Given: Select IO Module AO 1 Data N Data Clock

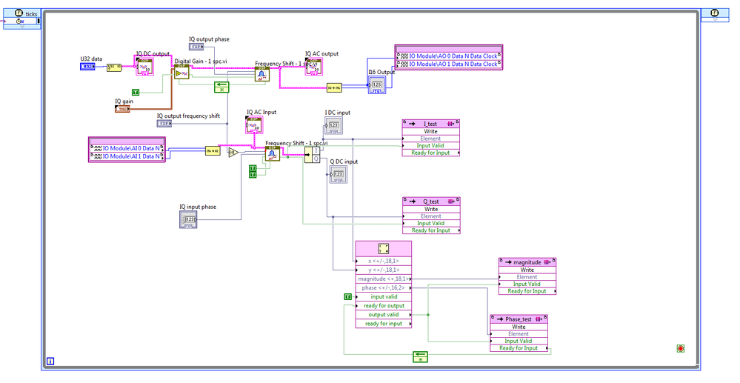Looking at the screenshot, I should click(x=448, y=64).
